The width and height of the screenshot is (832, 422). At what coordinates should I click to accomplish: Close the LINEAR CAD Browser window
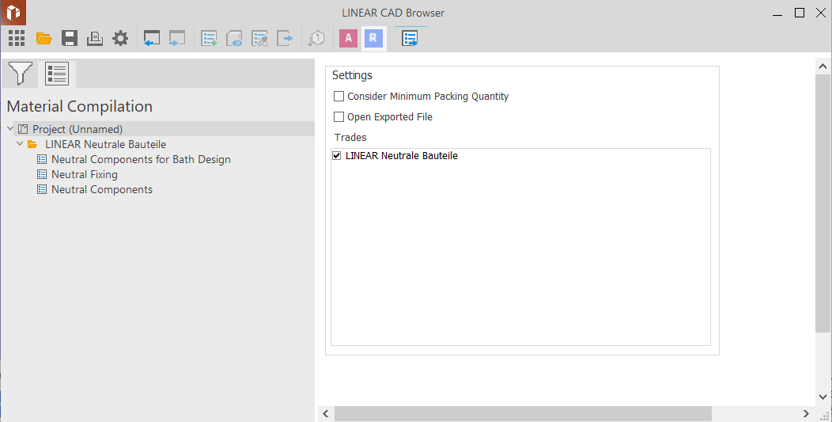821,13
